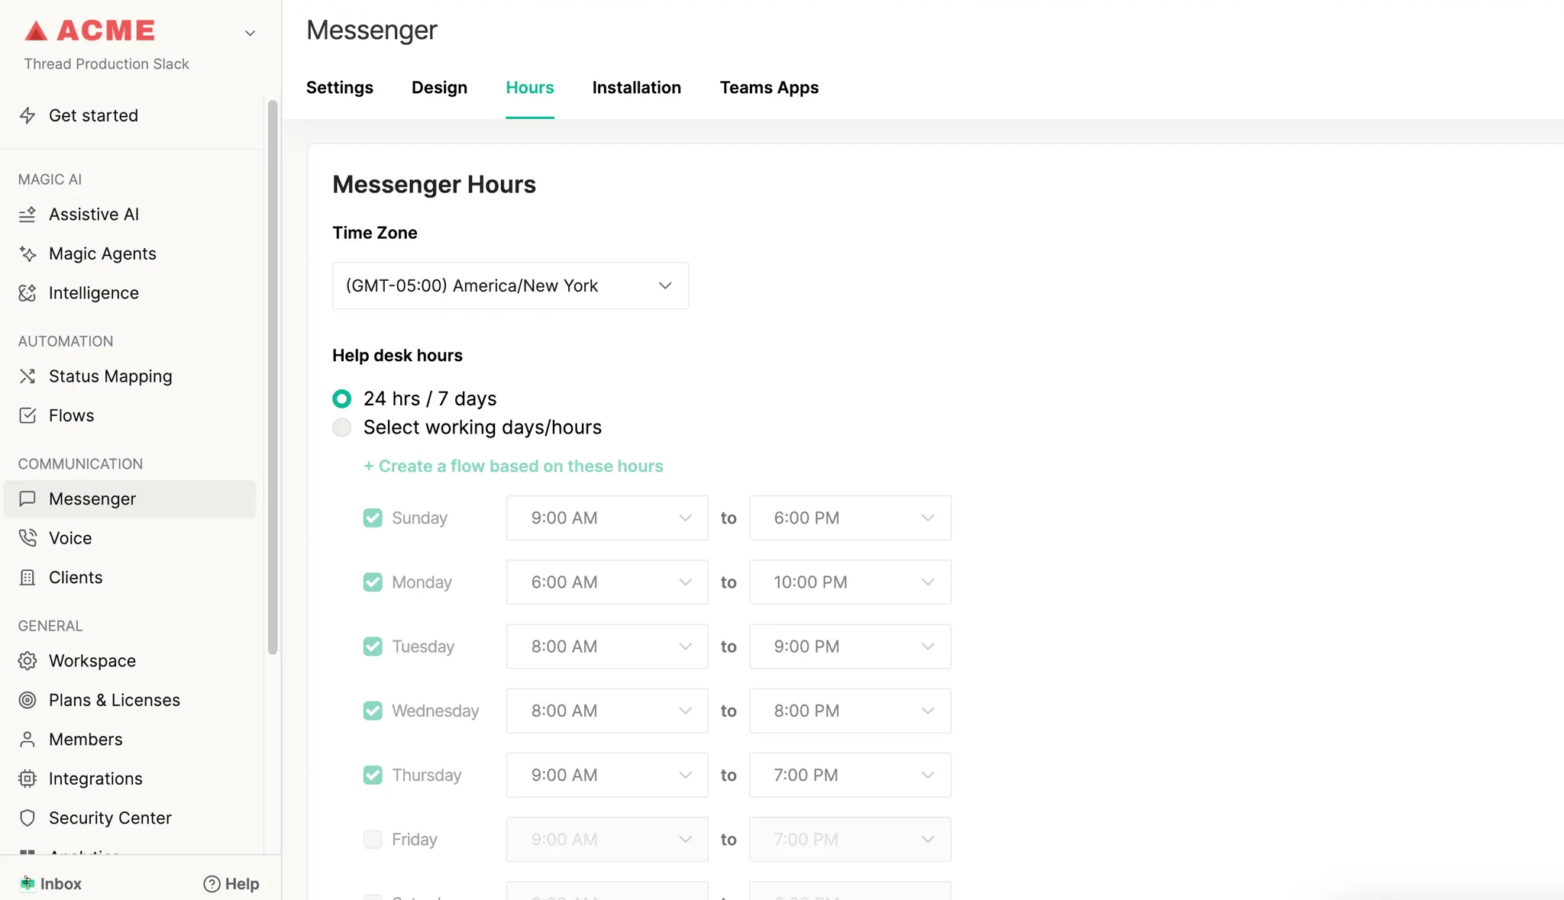
Task: Uncheck the Sunday checkbox
Action: click(x=373, y=518)
